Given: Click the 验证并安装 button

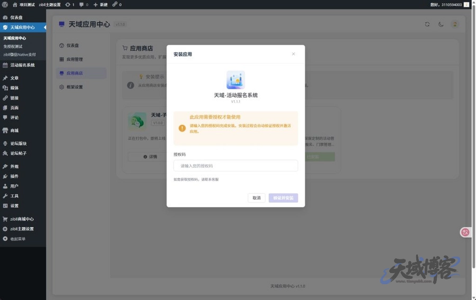Looking at the screenshot, I should click(283, 198).
